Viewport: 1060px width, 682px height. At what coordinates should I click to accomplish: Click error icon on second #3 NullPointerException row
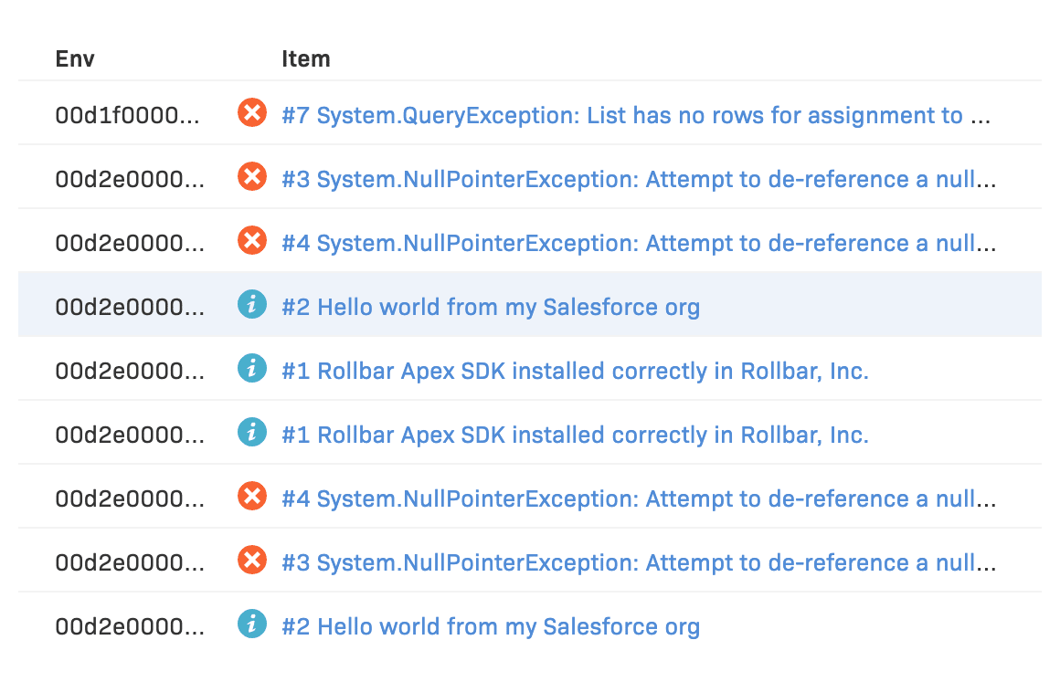pyautogui.click(x=251, y=561)
